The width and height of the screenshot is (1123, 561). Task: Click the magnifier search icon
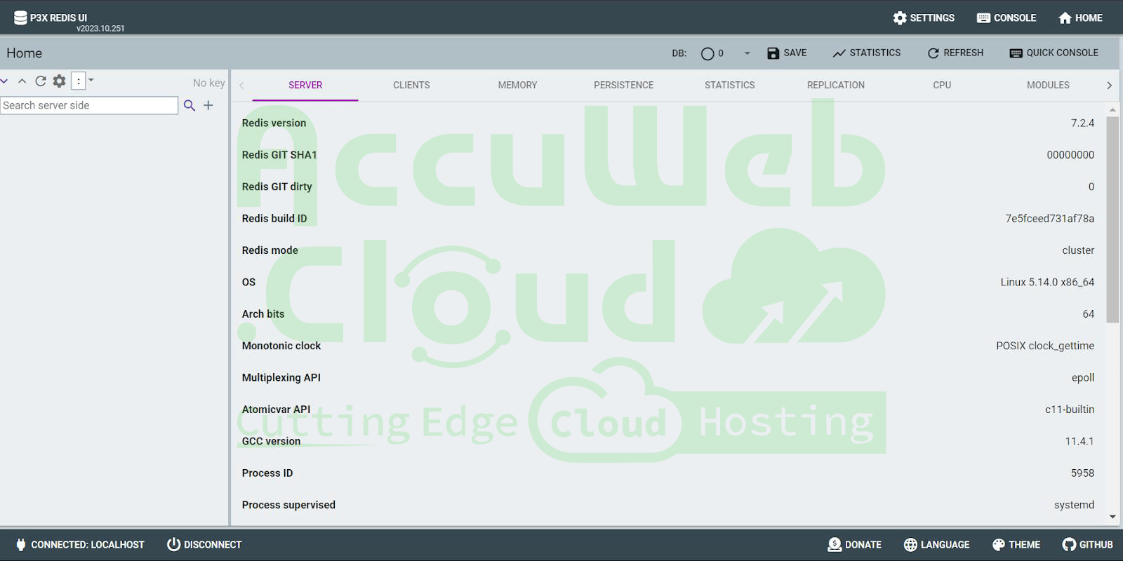pyautogui.click(x=190, y=105)
